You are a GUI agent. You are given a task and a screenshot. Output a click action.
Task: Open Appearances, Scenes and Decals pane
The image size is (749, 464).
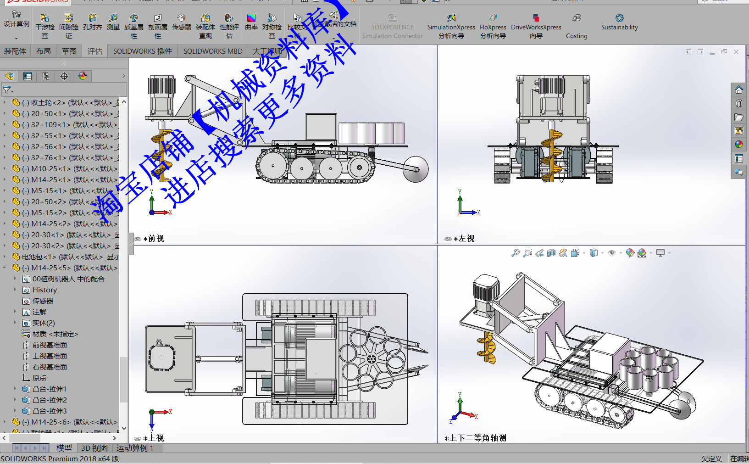coord(738,145)
